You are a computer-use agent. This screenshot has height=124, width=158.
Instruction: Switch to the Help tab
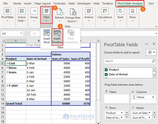(x=96, y=4)
